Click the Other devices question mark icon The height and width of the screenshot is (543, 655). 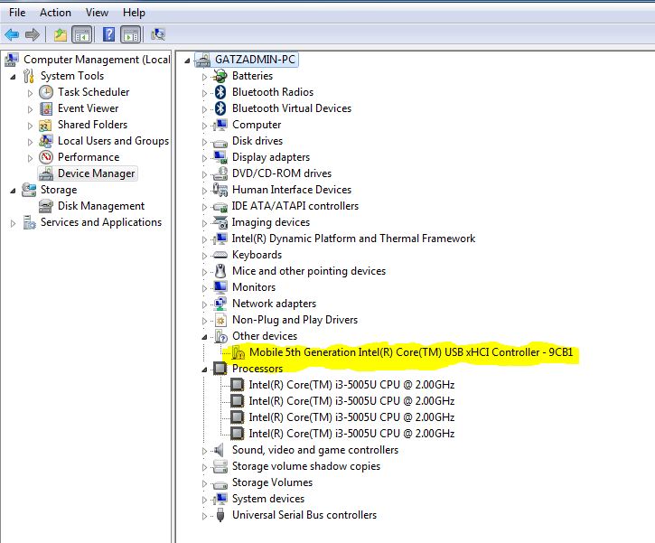(x=220, y=336)
